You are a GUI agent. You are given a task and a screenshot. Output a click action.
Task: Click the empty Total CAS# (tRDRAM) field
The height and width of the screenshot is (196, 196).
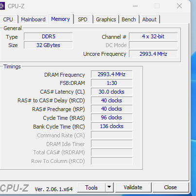[111, 152]
